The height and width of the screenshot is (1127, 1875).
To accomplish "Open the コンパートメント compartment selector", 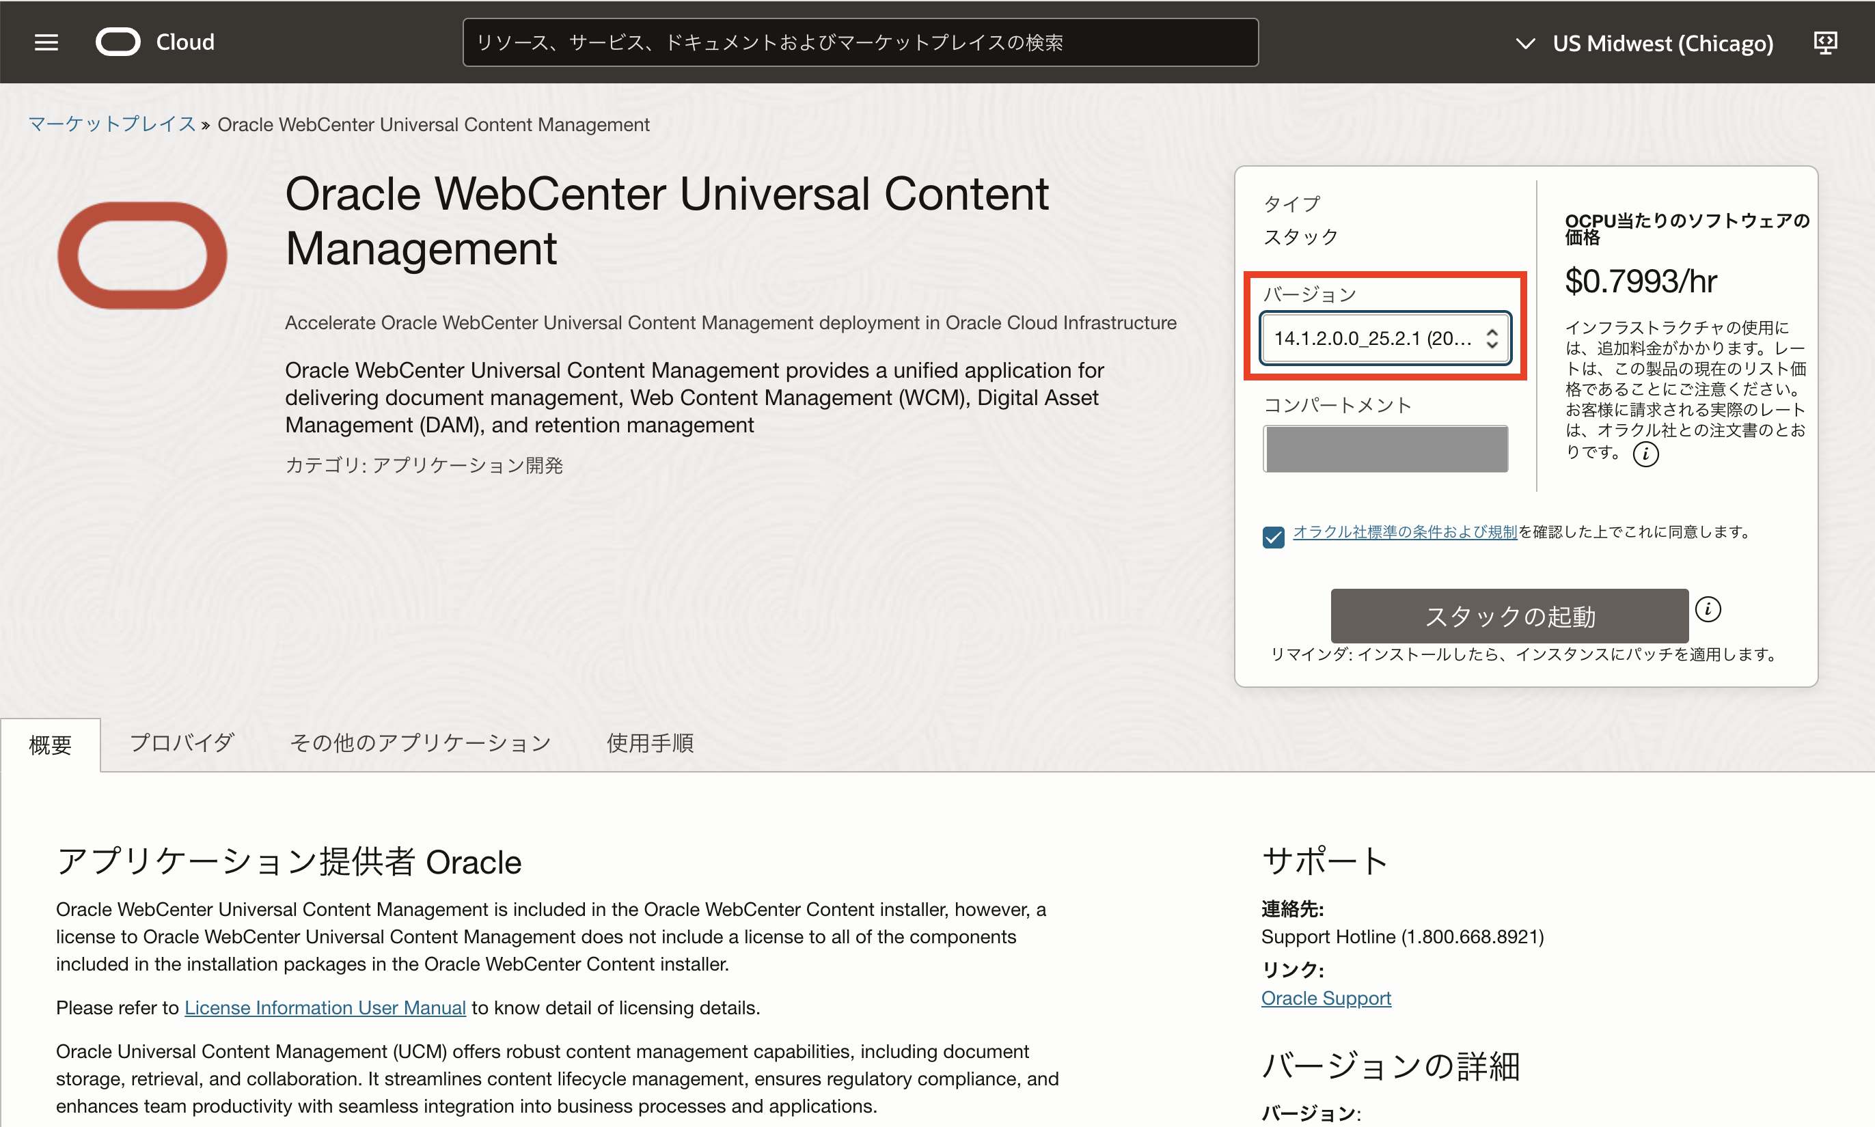I will tap(1384, 449).
